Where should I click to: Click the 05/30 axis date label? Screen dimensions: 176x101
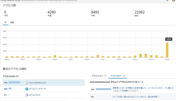(x=7, y=59)
